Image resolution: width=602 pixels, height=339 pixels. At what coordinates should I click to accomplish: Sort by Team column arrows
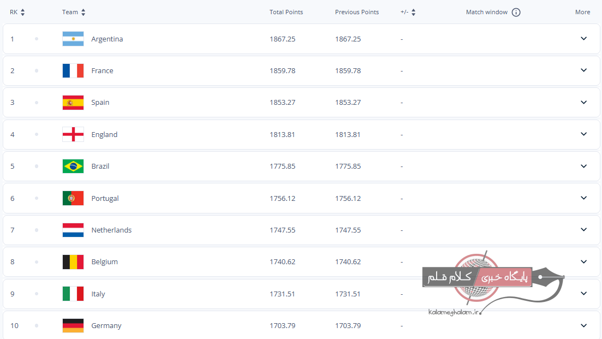pyautogui.click(x=84, y=13)
